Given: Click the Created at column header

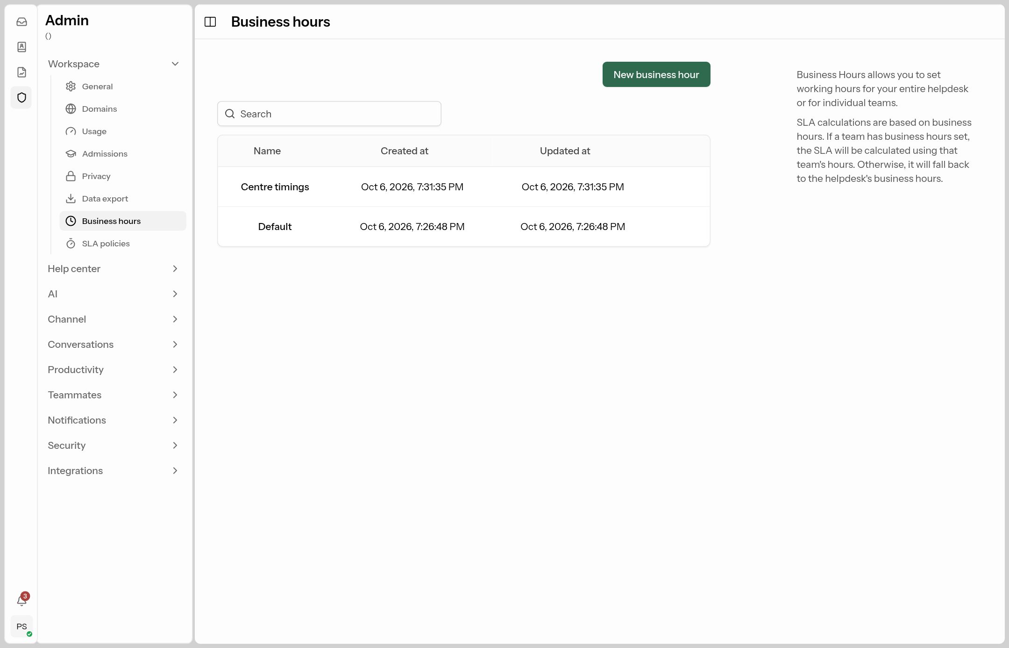Looking at the screenshot, I should point(405,151).
